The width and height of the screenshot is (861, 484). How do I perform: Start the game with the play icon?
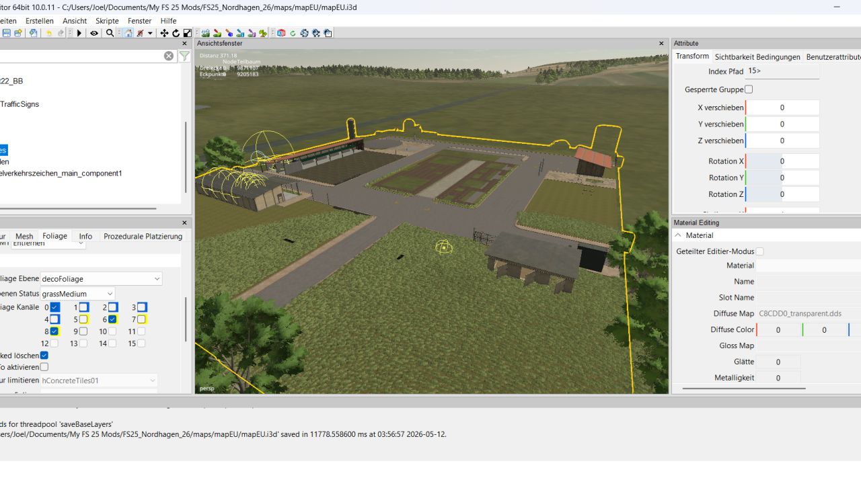point(79,33)
